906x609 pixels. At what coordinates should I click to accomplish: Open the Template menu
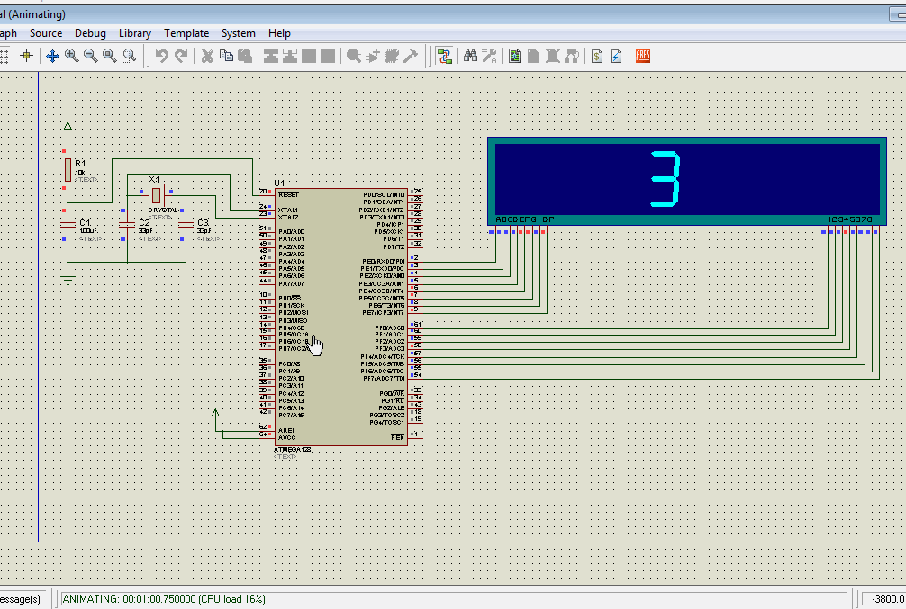pyautogui.click(x=186, y=32)
